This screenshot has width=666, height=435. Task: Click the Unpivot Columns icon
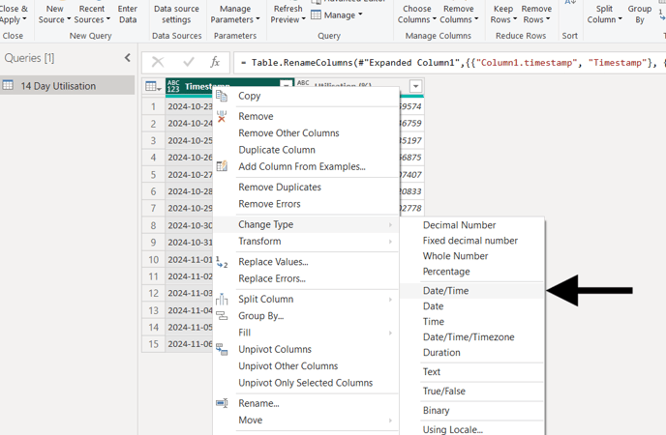coord(222,349)
